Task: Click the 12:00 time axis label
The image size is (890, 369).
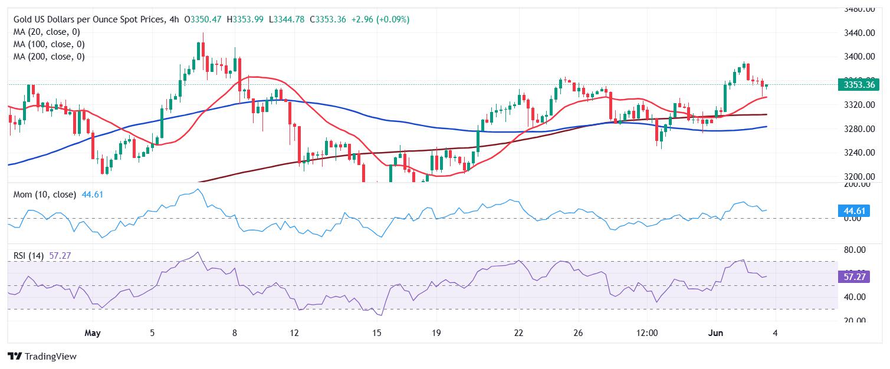Action: coord(648,333)
